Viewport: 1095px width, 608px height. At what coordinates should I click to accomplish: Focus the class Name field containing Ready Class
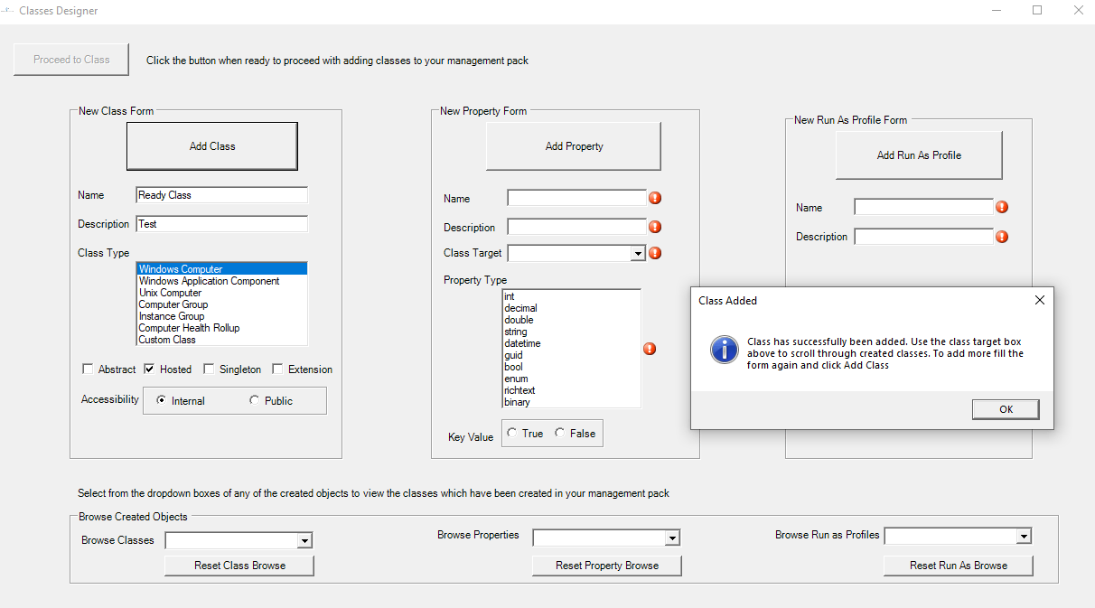222,195
